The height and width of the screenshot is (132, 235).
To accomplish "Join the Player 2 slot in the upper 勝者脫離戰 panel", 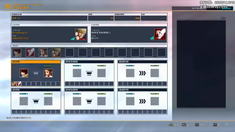I will [101, 73].
